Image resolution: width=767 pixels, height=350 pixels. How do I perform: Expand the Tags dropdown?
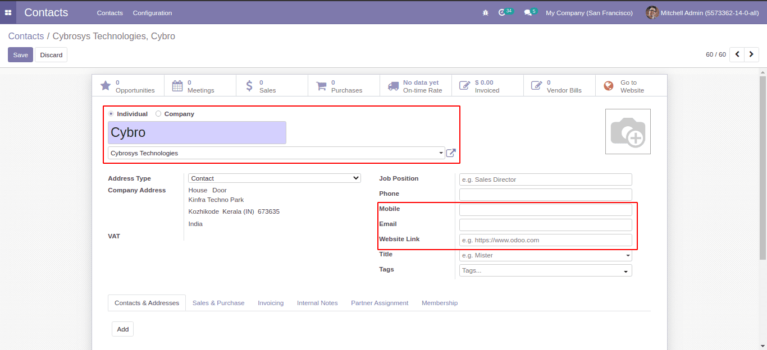coord(626,271)
